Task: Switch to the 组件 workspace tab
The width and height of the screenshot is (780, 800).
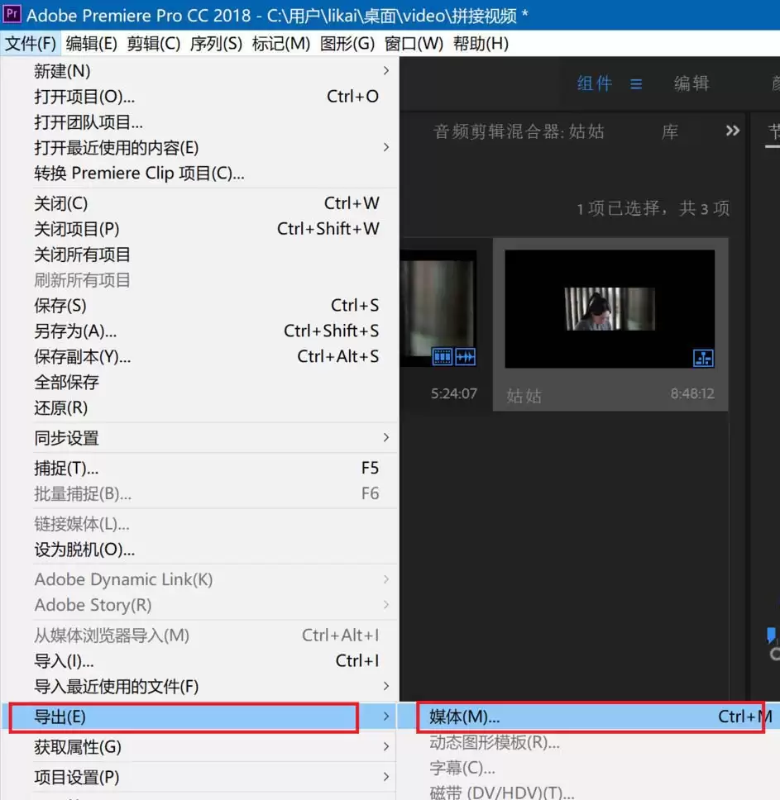Action: pos(594,83)
